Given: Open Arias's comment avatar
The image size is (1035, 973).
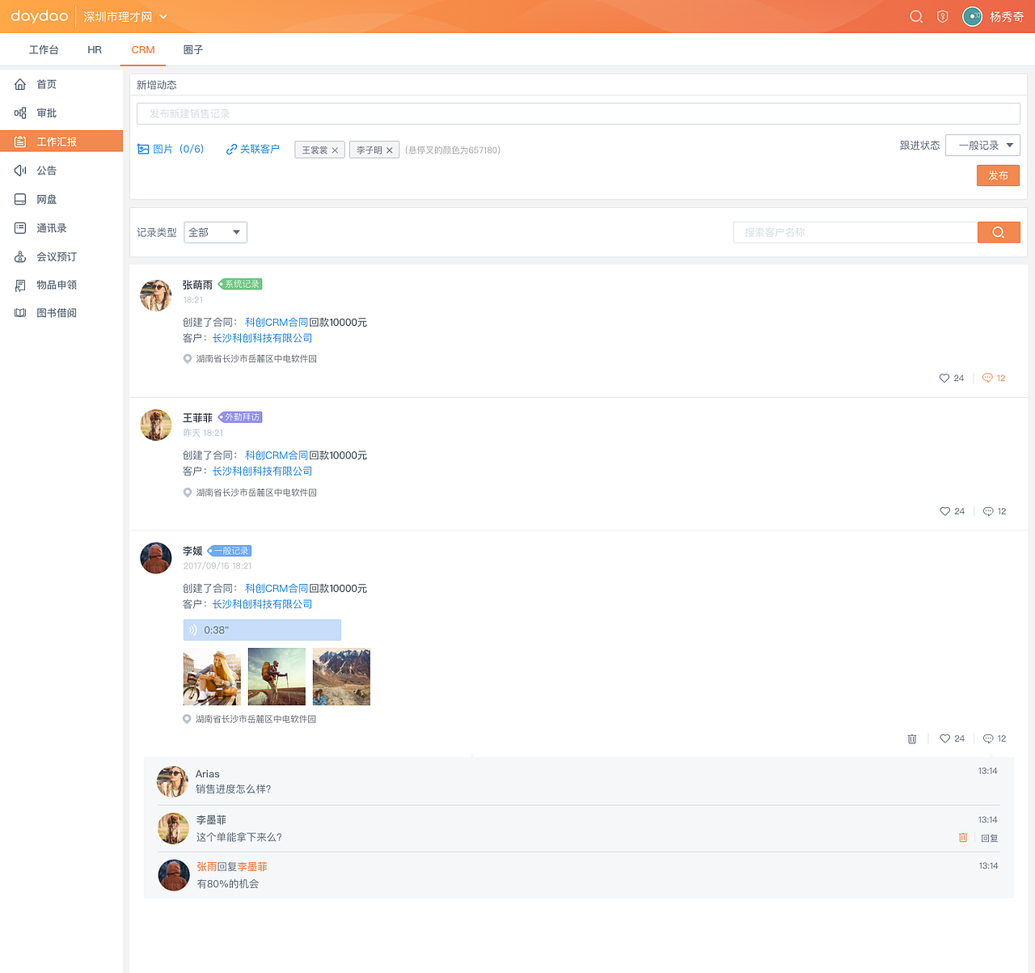Looking at the screenshot, I should 172,782.
